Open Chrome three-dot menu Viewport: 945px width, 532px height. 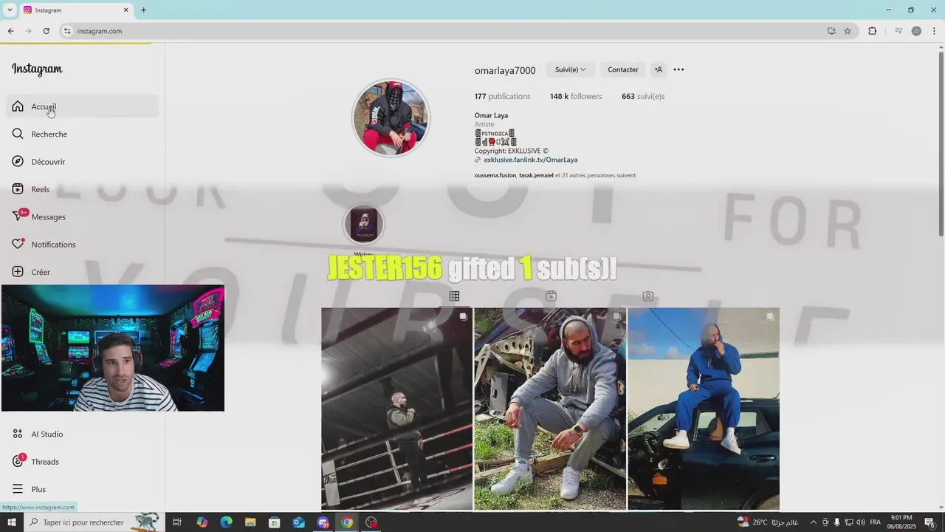pyautogui.click(x=935, y=31)
